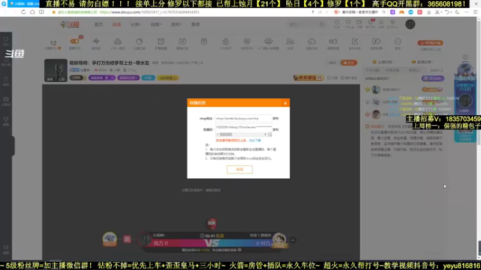The height and width of the screenshot is (270, 481).
Task: Open the browser reading mode book icon
Action: (41, 12)
